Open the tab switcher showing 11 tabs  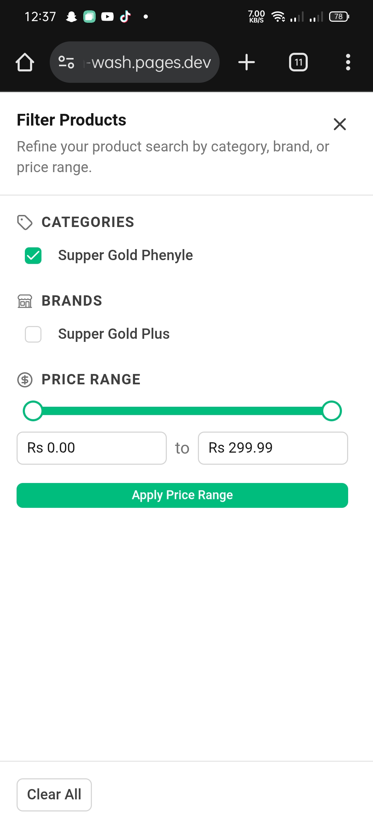298,62
